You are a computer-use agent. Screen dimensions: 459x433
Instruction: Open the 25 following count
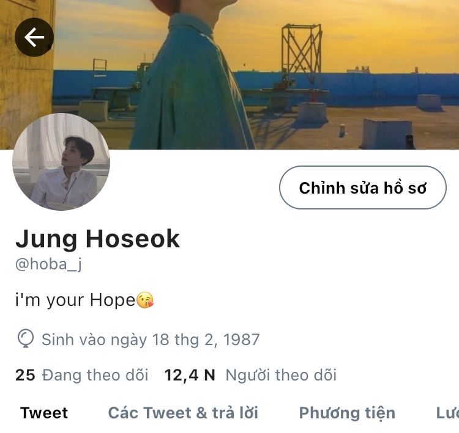tap(25, 375)
